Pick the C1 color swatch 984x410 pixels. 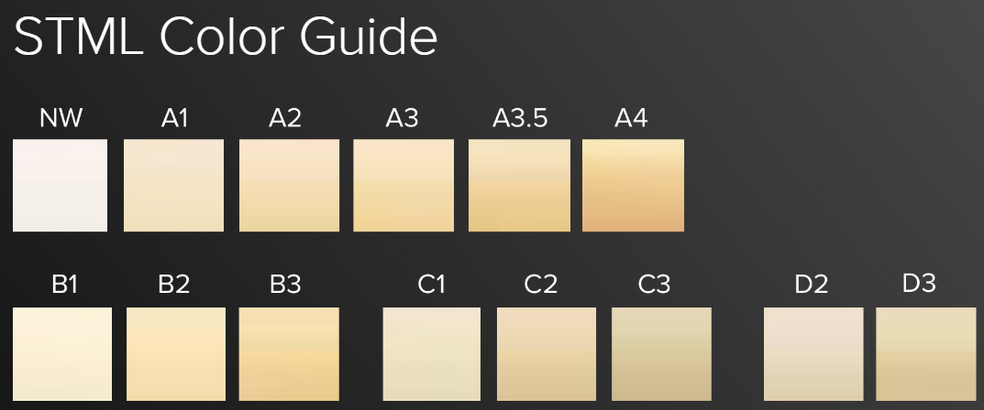[x=432, y=354]
